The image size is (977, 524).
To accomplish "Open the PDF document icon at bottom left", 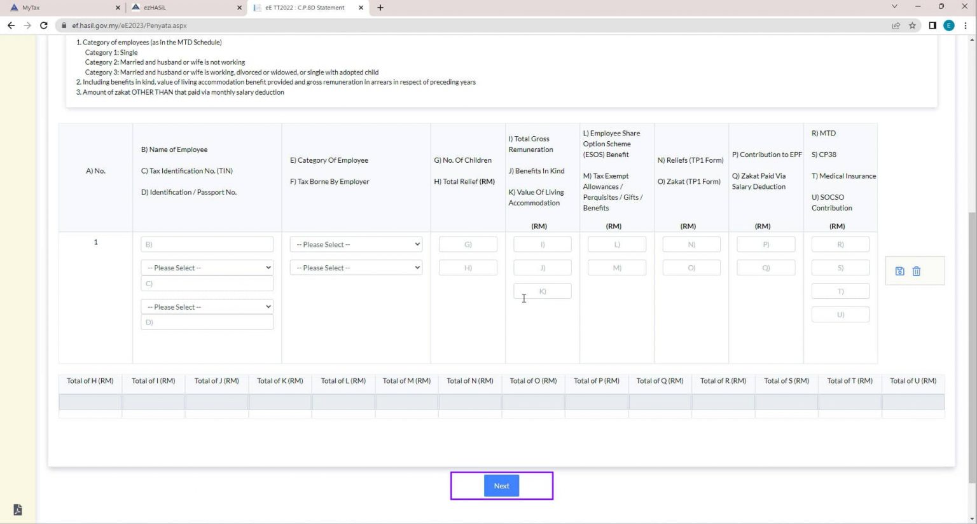I will click(17, 509).
